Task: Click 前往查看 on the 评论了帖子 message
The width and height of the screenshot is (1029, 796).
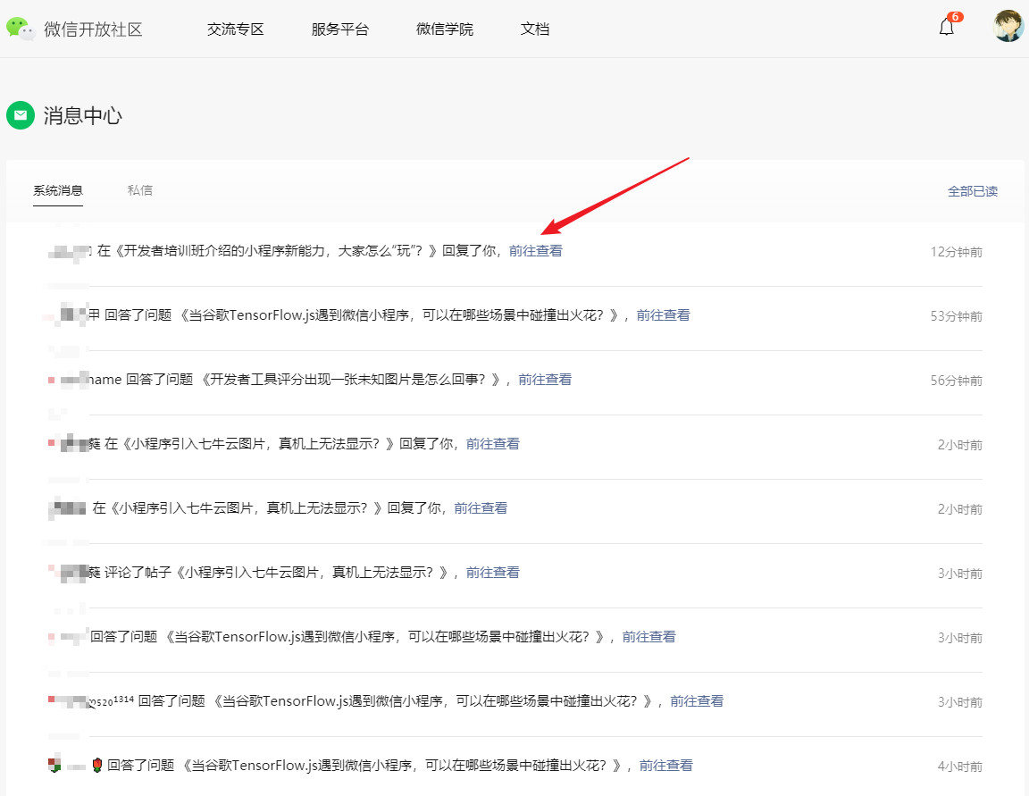Action: click(493, 573)
